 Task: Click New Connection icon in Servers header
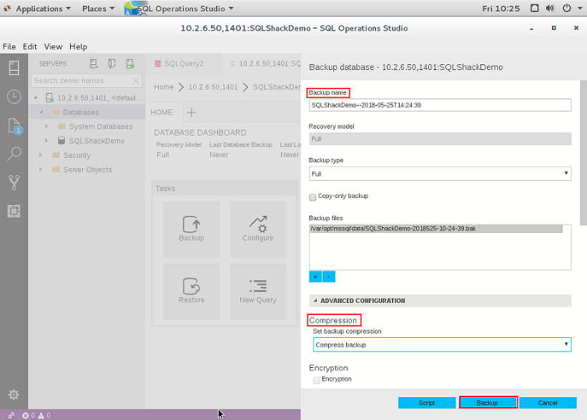[94, 64]
